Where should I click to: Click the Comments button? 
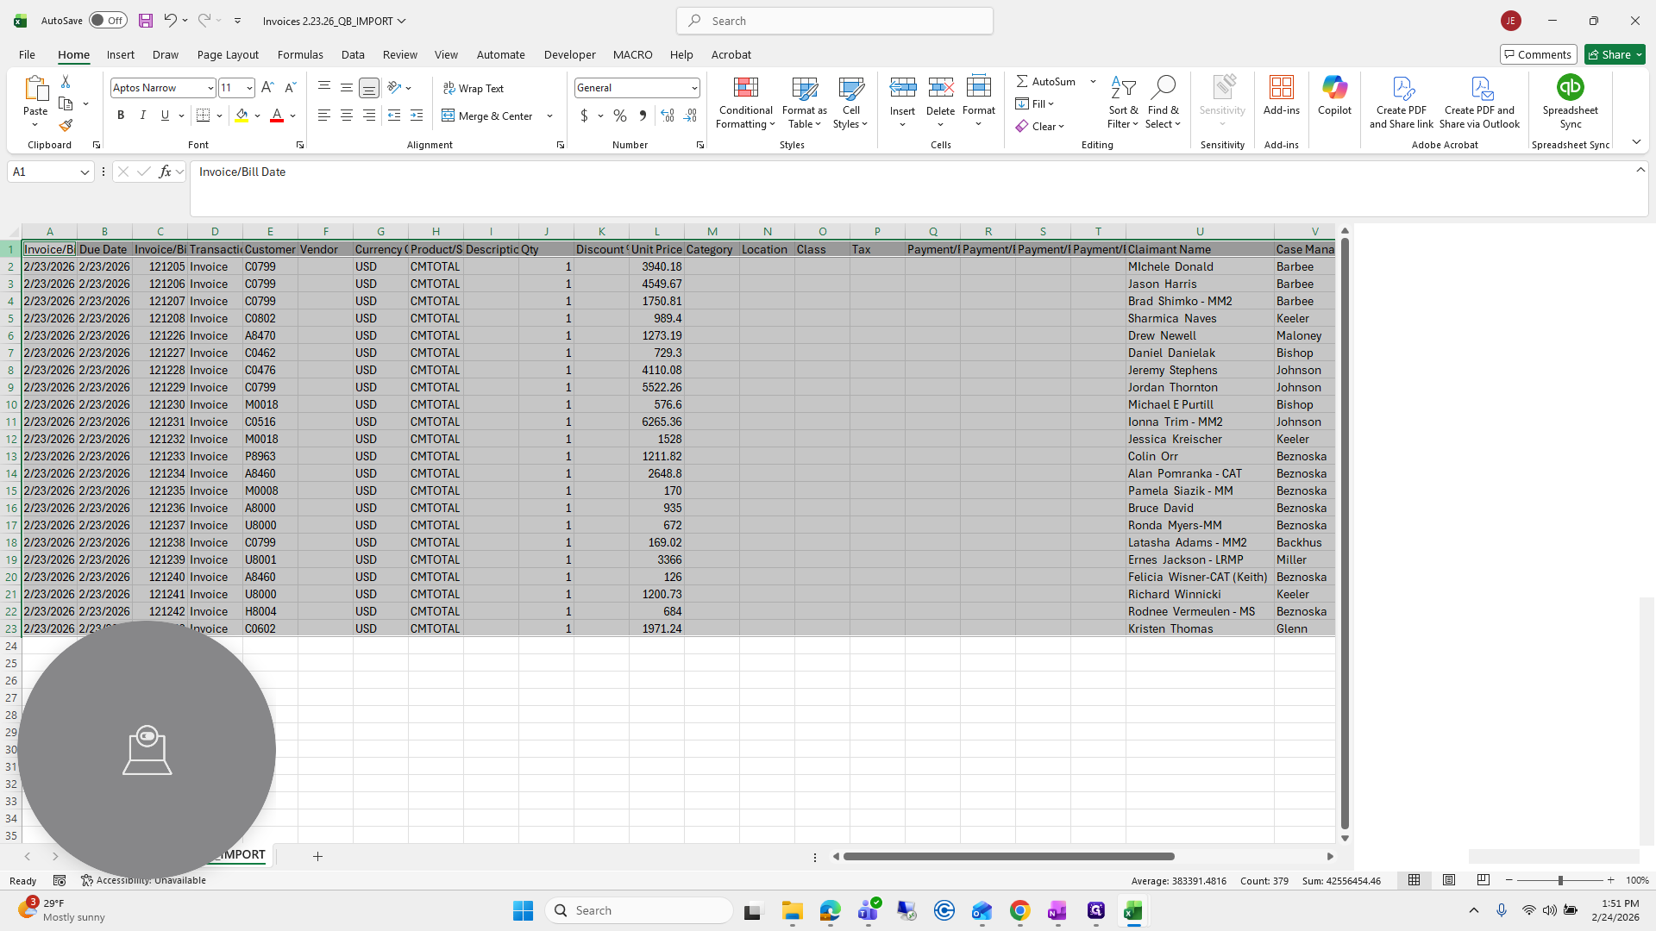click(1538, 54)
